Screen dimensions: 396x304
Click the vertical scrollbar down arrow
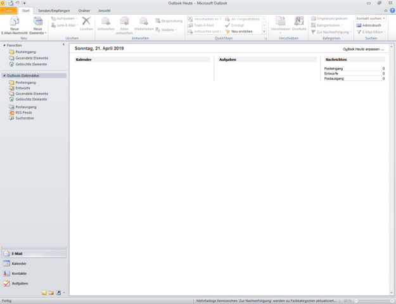[392, 293]
